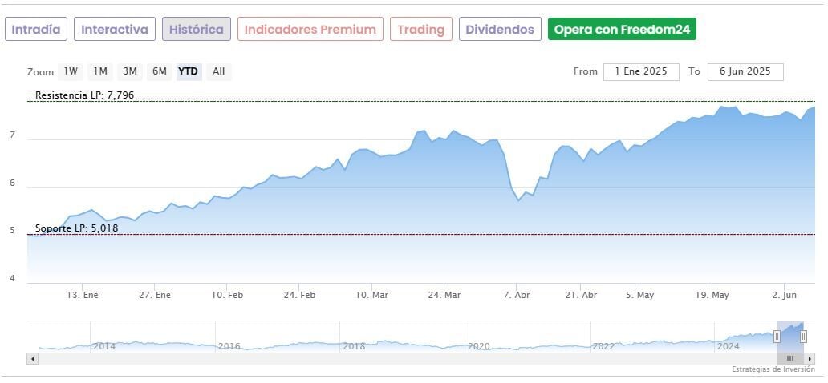828x383 pixels.
Task: Open the Interactiva chart tab
Action: [x=115, y=30]
